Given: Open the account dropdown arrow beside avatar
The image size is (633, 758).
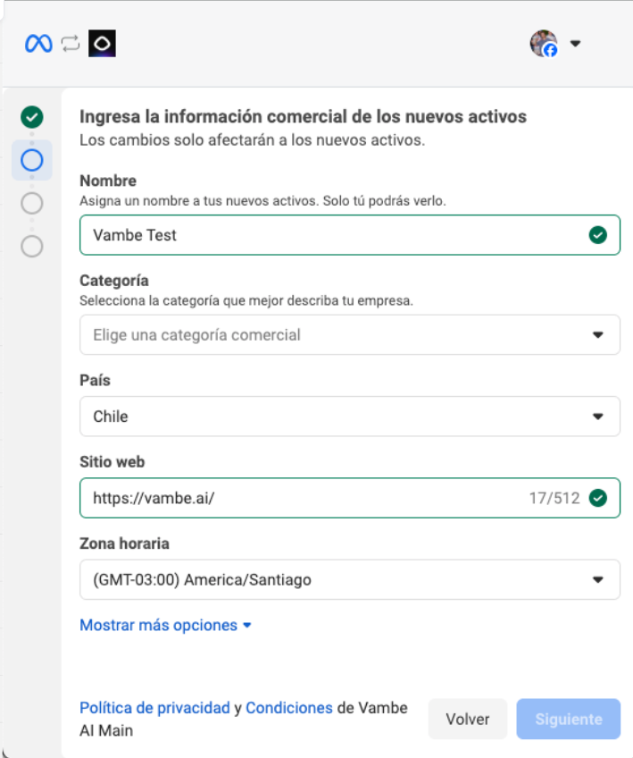Looking at the screenshot, I should (x=575, y=44).
